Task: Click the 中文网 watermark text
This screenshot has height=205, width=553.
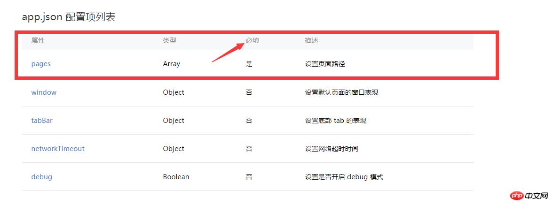Action: pos(537,195)
